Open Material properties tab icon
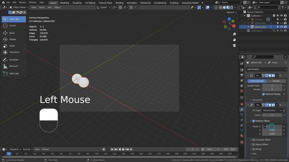 (x=242, y=136)
